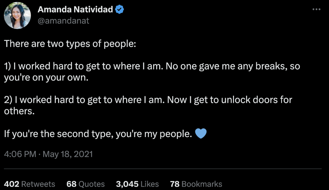Viewport: 329px width, 190px height.
Task: Click the blue heart emoji
Action: click(x=200, y=134)
